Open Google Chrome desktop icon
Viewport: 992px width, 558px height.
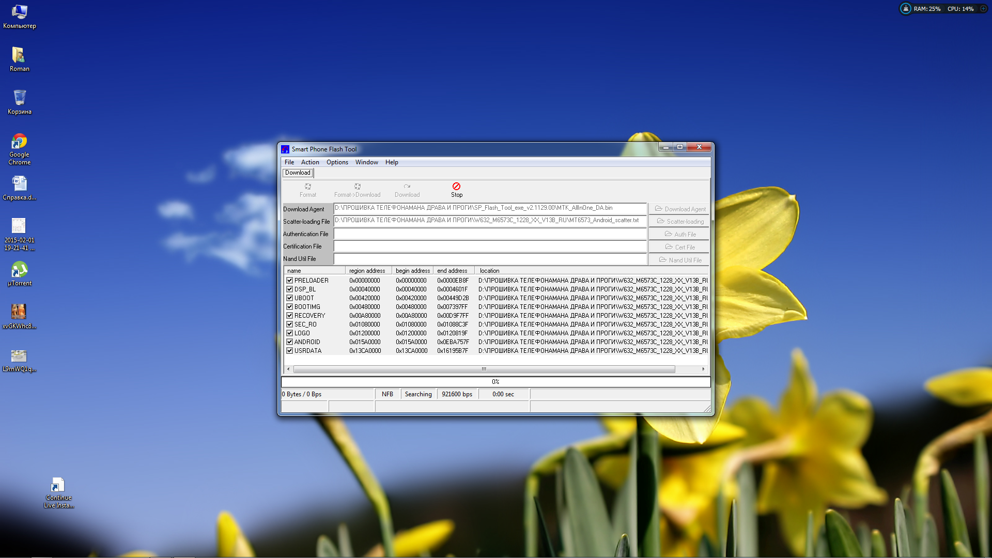click(20, 142)
